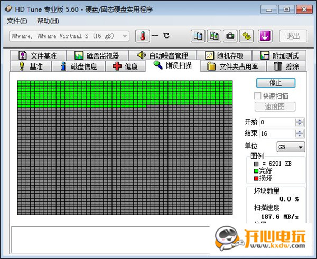
Task: Click the 退出 exit button
Action: (x=293, y=36)
